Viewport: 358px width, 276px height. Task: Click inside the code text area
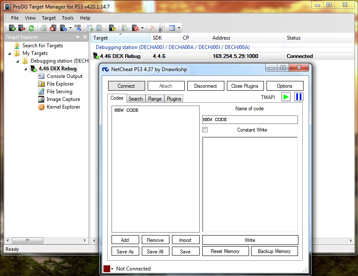pyautogui.click(x=250, y=184)
